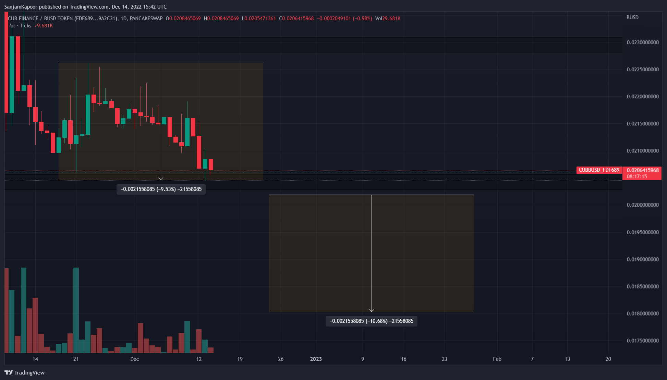Click the TradingView logo at bottom left
The width and height of the screenshot is (667, 380).
point(24,372)
